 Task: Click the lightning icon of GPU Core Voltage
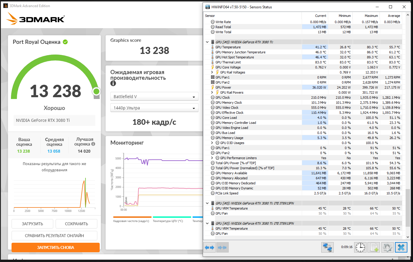coord(212,67)
